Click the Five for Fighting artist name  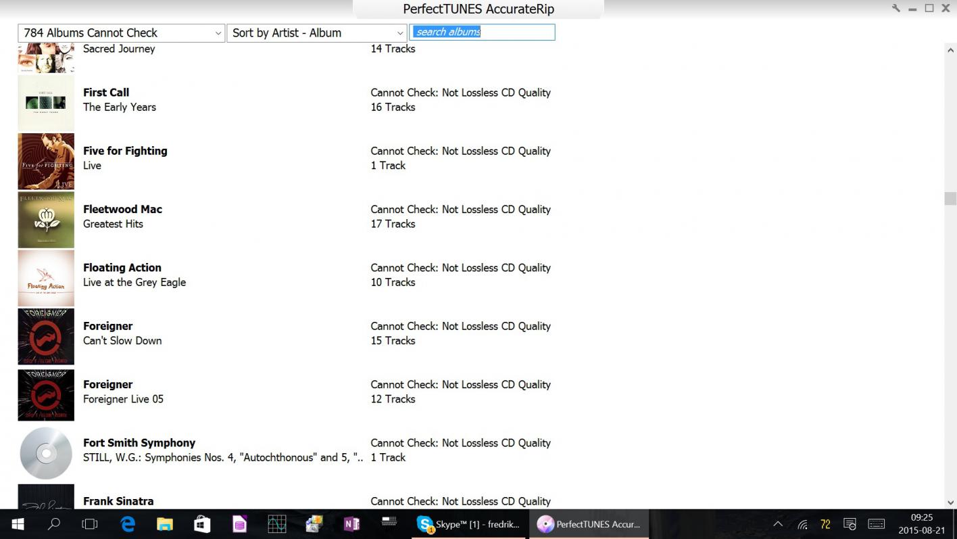pos(125,151)
